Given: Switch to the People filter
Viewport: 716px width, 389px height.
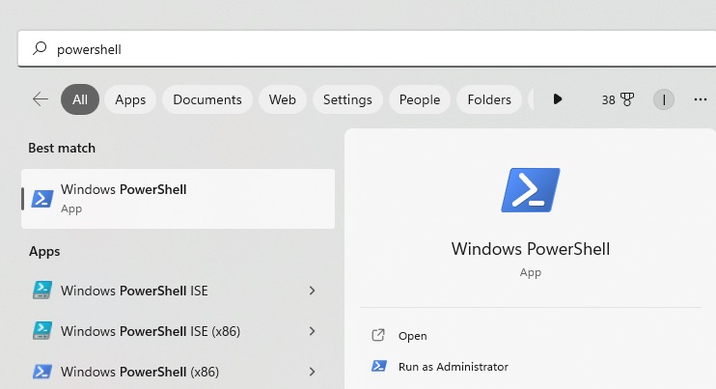Looking at the screenshot, I should pos(420,99).
